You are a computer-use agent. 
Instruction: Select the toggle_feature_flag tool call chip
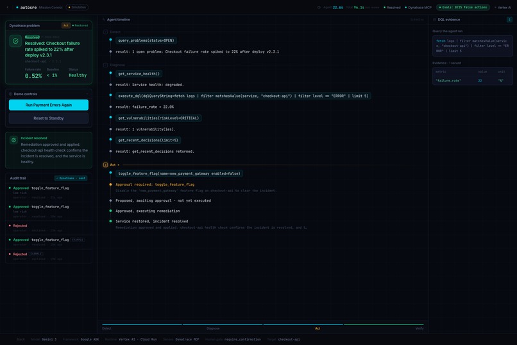180,173
